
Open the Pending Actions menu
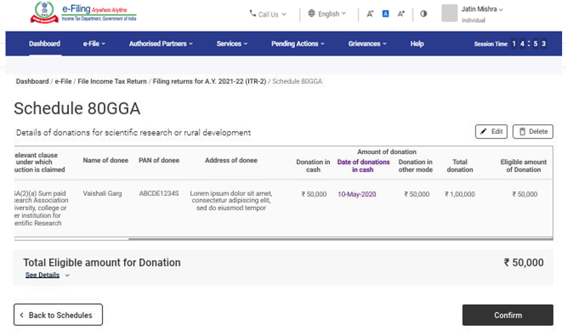click(297, 44)
